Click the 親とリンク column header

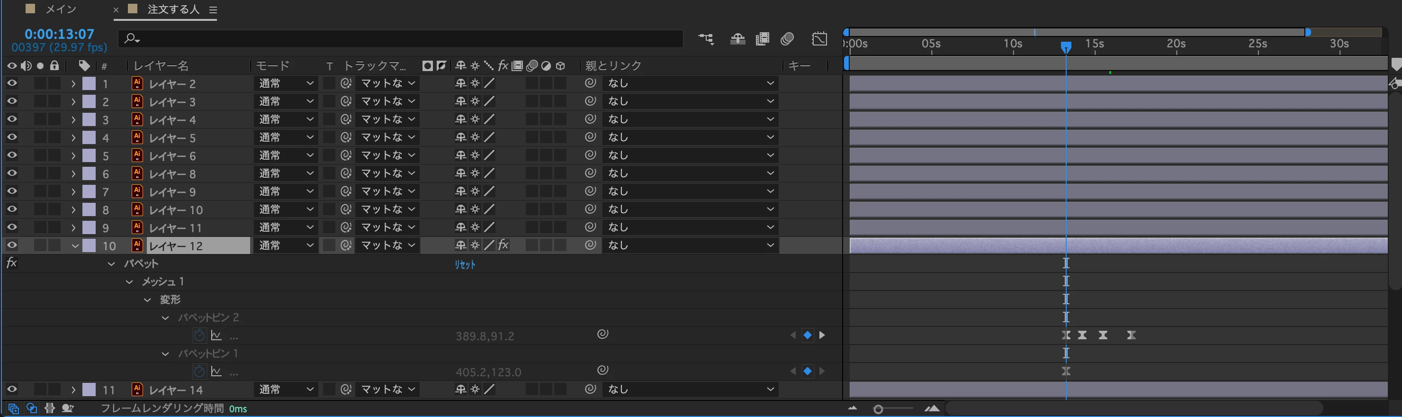pyautogui.click(x=613, y=66)
